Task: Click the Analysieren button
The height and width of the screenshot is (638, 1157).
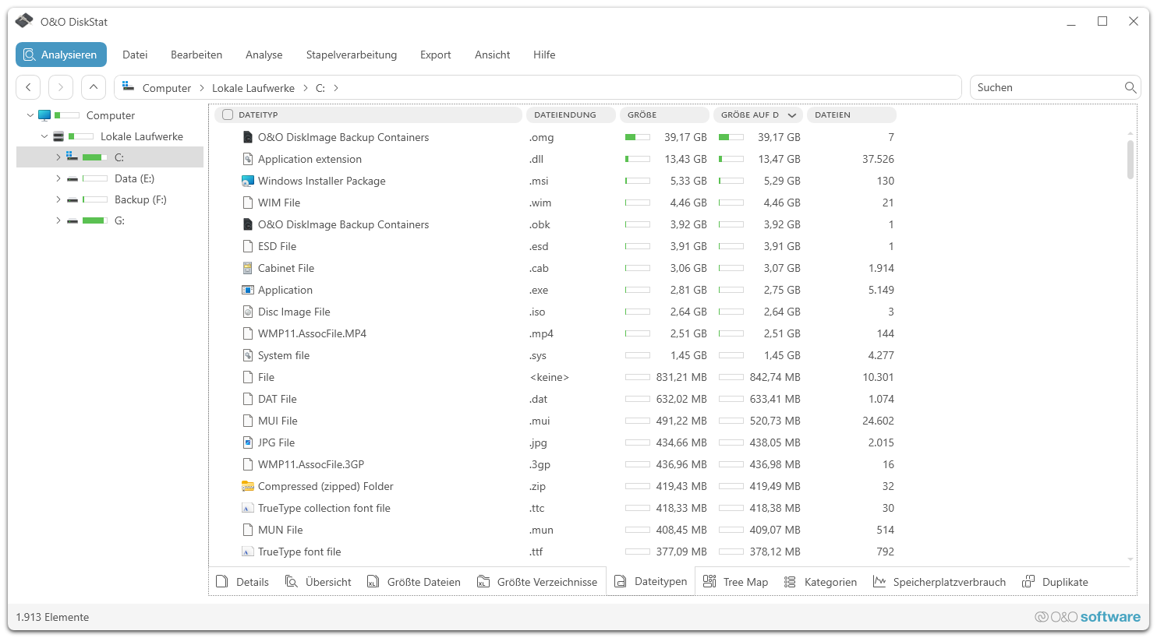Action: tap(61, 55)
